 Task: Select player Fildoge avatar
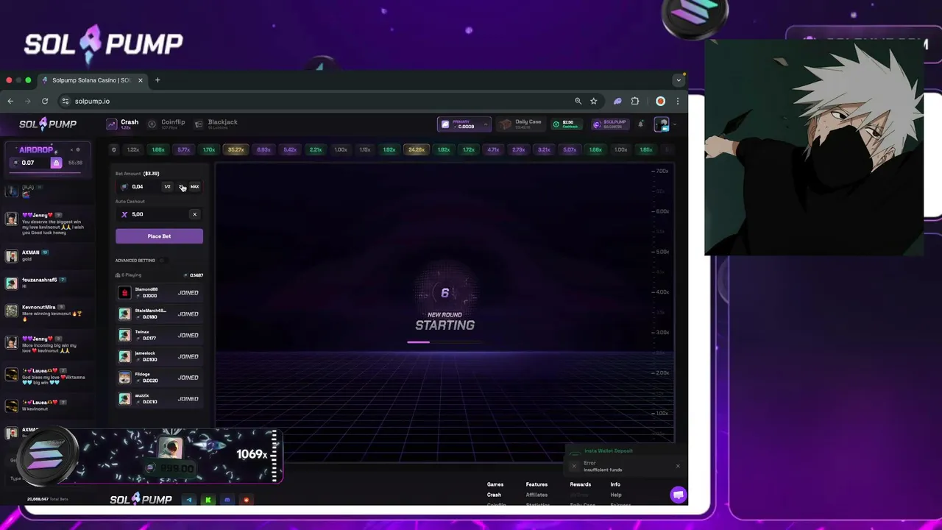125,378
